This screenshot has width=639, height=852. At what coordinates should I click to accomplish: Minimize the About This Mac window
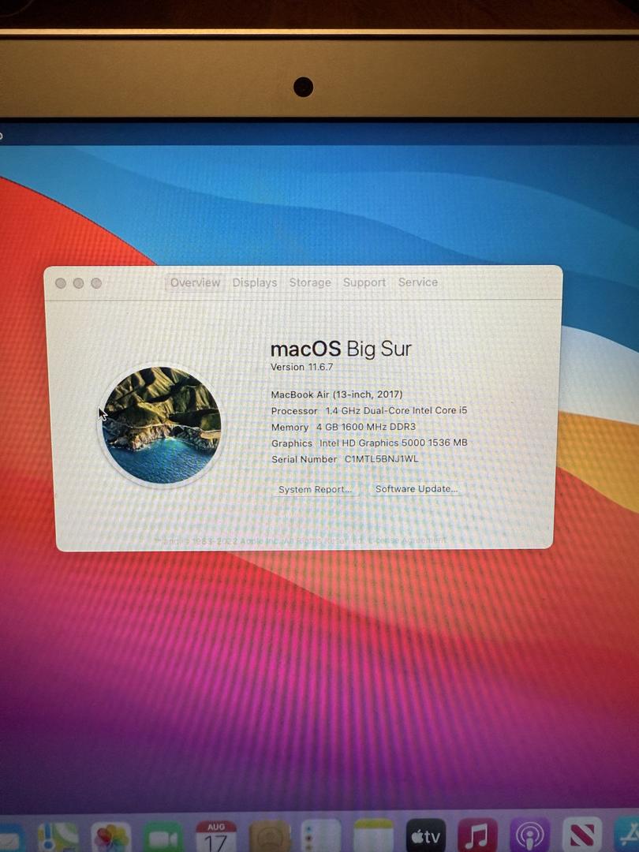pyautogui.click(x=78, y=283)
